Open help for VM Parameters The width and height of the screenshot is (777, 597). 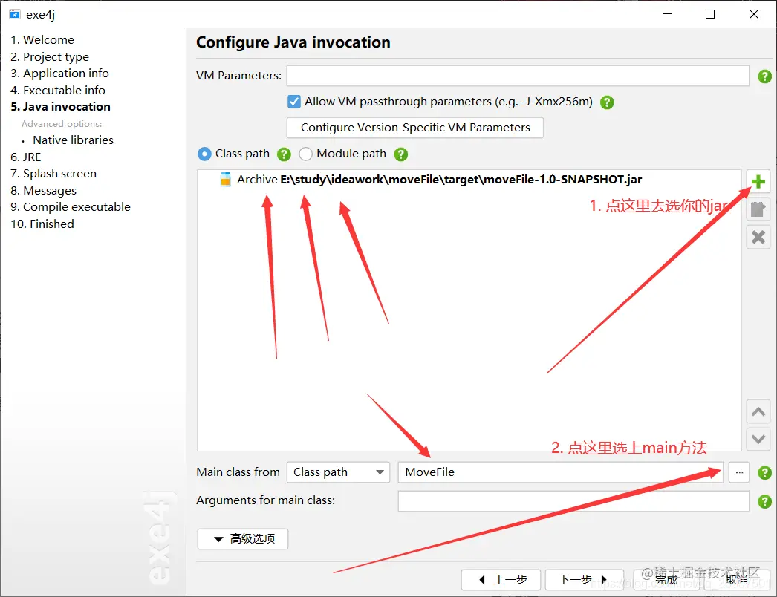point(764,76)
